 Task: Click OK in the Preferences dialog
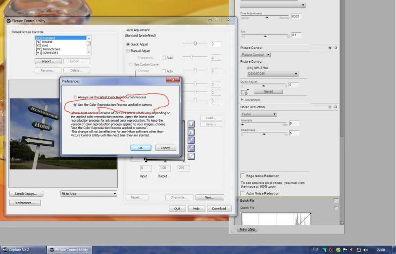point(141,148)
